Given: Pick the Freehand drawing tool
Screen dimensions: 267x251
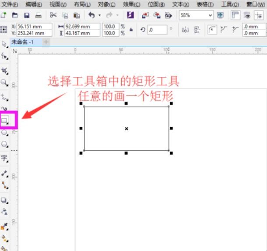Looking at the screenshot, I should tap(5, 96).
